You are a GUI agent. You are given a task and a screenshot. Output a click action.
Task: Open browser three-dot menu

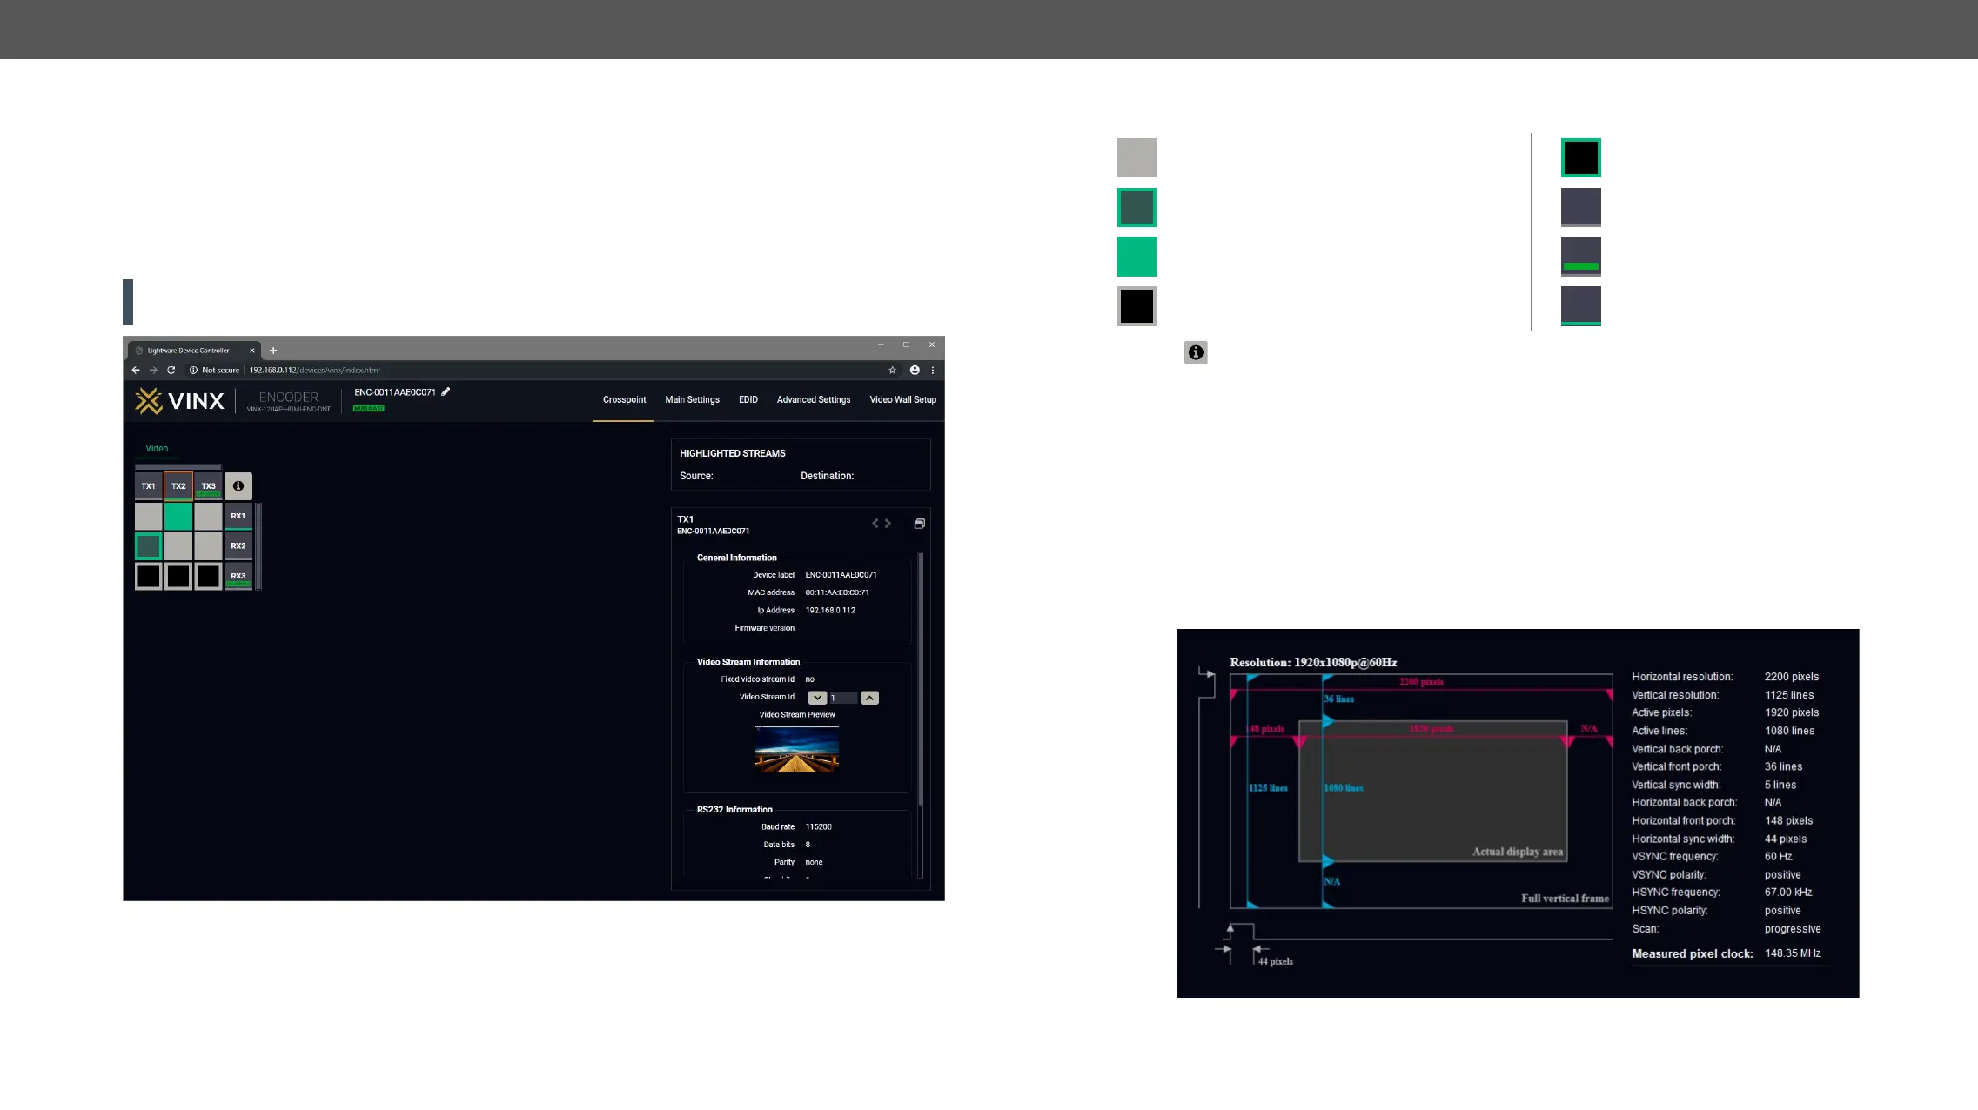933,371
